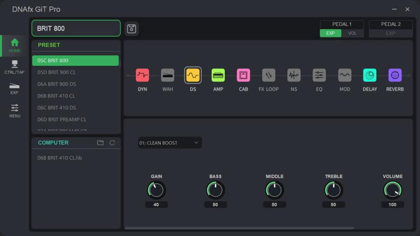Click the MIDDLE knob
Screen dimensions: 420x236
pos(274,190)
